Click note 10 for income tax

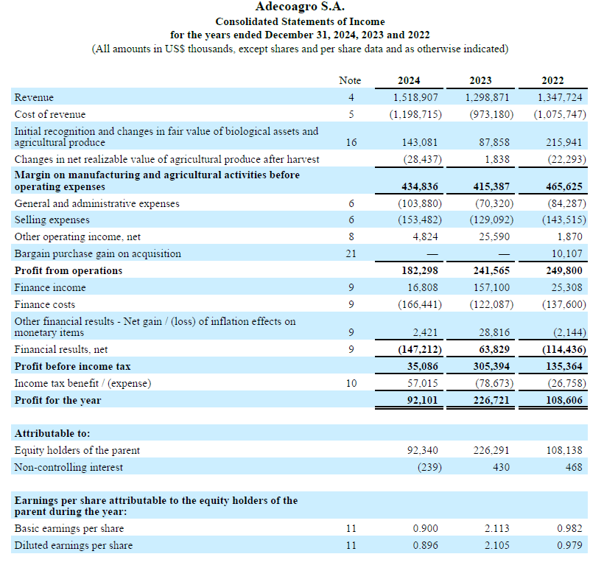(351, 383)
